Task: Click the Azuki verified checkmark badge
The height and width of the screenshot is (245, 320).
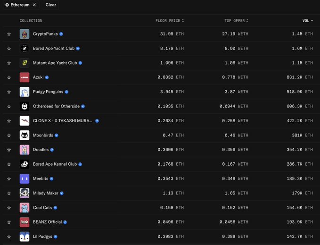Action: point(47,77)
